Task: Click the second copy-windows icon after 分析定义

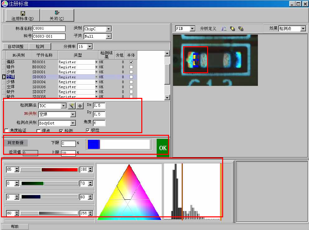Action: coord(241,29)
